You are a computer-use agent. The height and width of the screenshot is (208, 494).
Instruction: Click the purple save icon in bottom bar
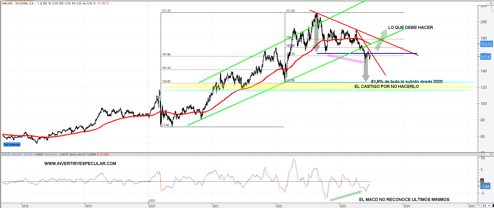coord(484,206)
